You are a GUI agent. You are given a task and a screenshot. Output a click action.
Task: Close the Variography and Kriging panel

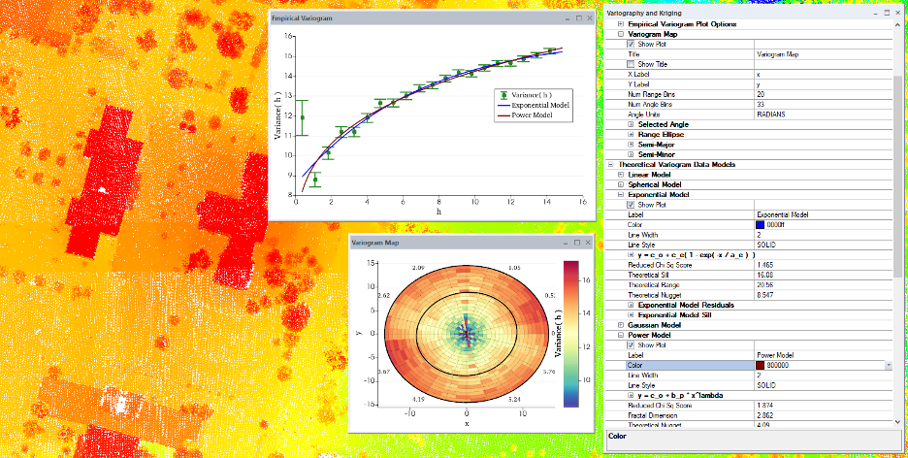click(899, 12)
